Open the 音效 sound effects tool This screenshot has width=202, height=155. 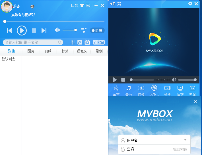click(x=129, y=91)
